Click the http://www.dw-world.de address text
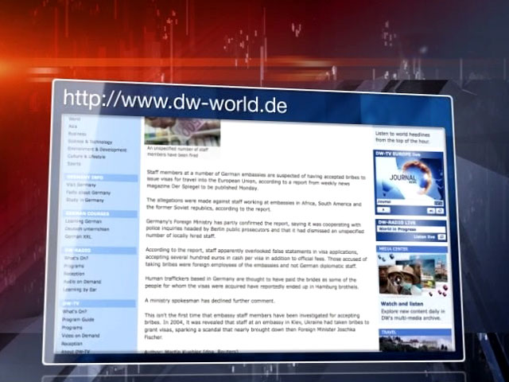Viewport: 509px width, 382px height. [x=175, y=101]
